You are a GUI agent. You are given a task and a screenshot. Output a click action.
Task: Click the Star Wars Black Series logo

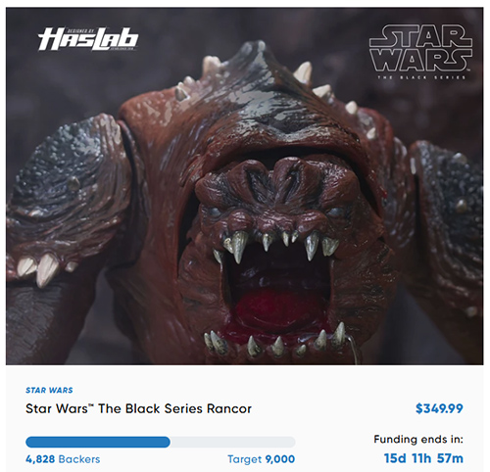point(420,52)
